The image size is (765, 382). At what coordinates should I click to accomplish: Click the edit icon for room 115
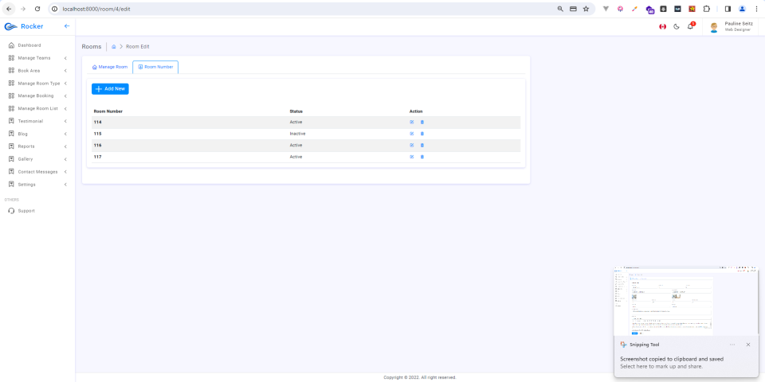tap(412, 134)
